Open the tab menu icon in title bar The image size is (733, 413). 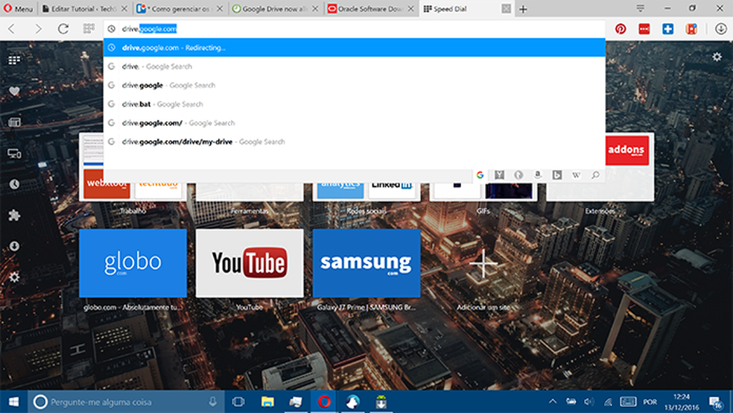[x=641, y=8]
